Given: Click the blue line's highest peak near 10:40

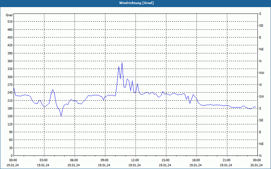Looking at the screenshot, I should pos(122,63).
